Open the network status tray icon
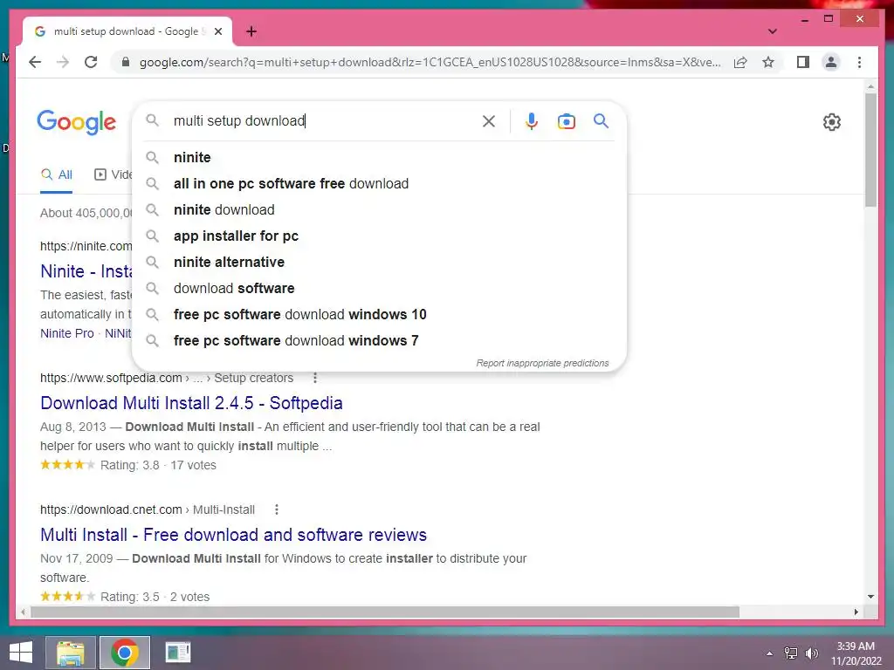Screen dimensions: 894x670 790,653
